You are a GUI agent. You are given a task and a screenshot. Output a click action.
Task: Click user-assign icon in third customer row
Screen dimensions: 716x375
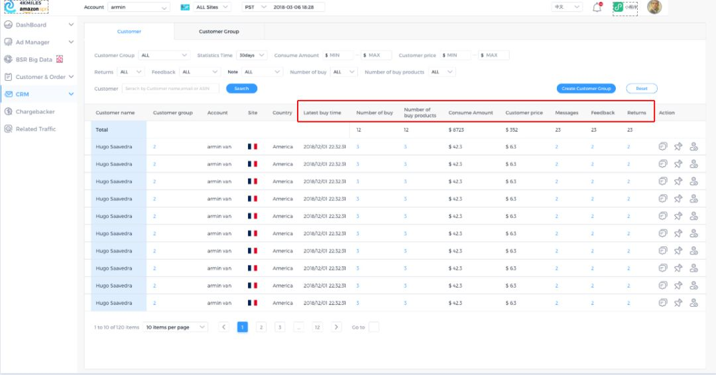pyautogui.click(x=693, y=181)
